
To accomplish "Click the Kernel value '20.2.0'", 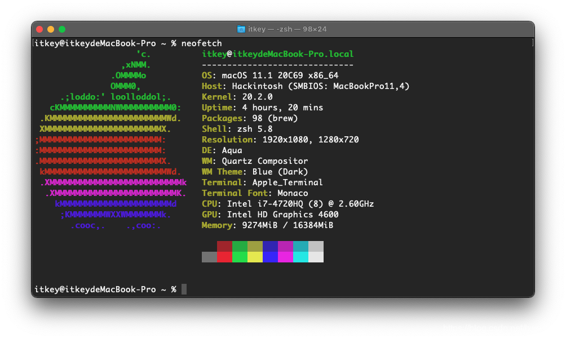I will coord(258,97).
